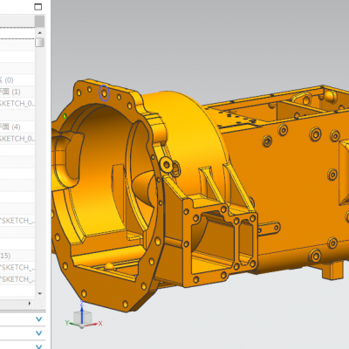Click the navigator column header bar

17,22
